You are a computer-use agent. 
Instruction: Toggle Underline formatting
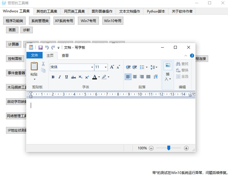click(66, 77)
